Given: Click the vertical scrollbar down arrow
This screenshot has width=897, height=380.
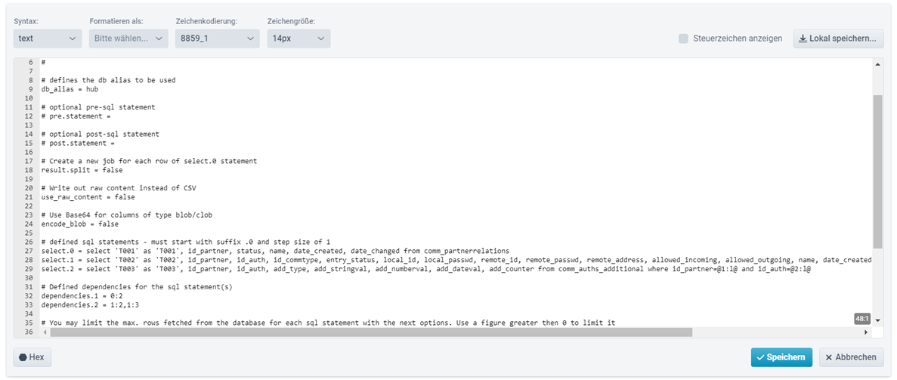Looking at the screenshot, I should (x=878, y=320).
